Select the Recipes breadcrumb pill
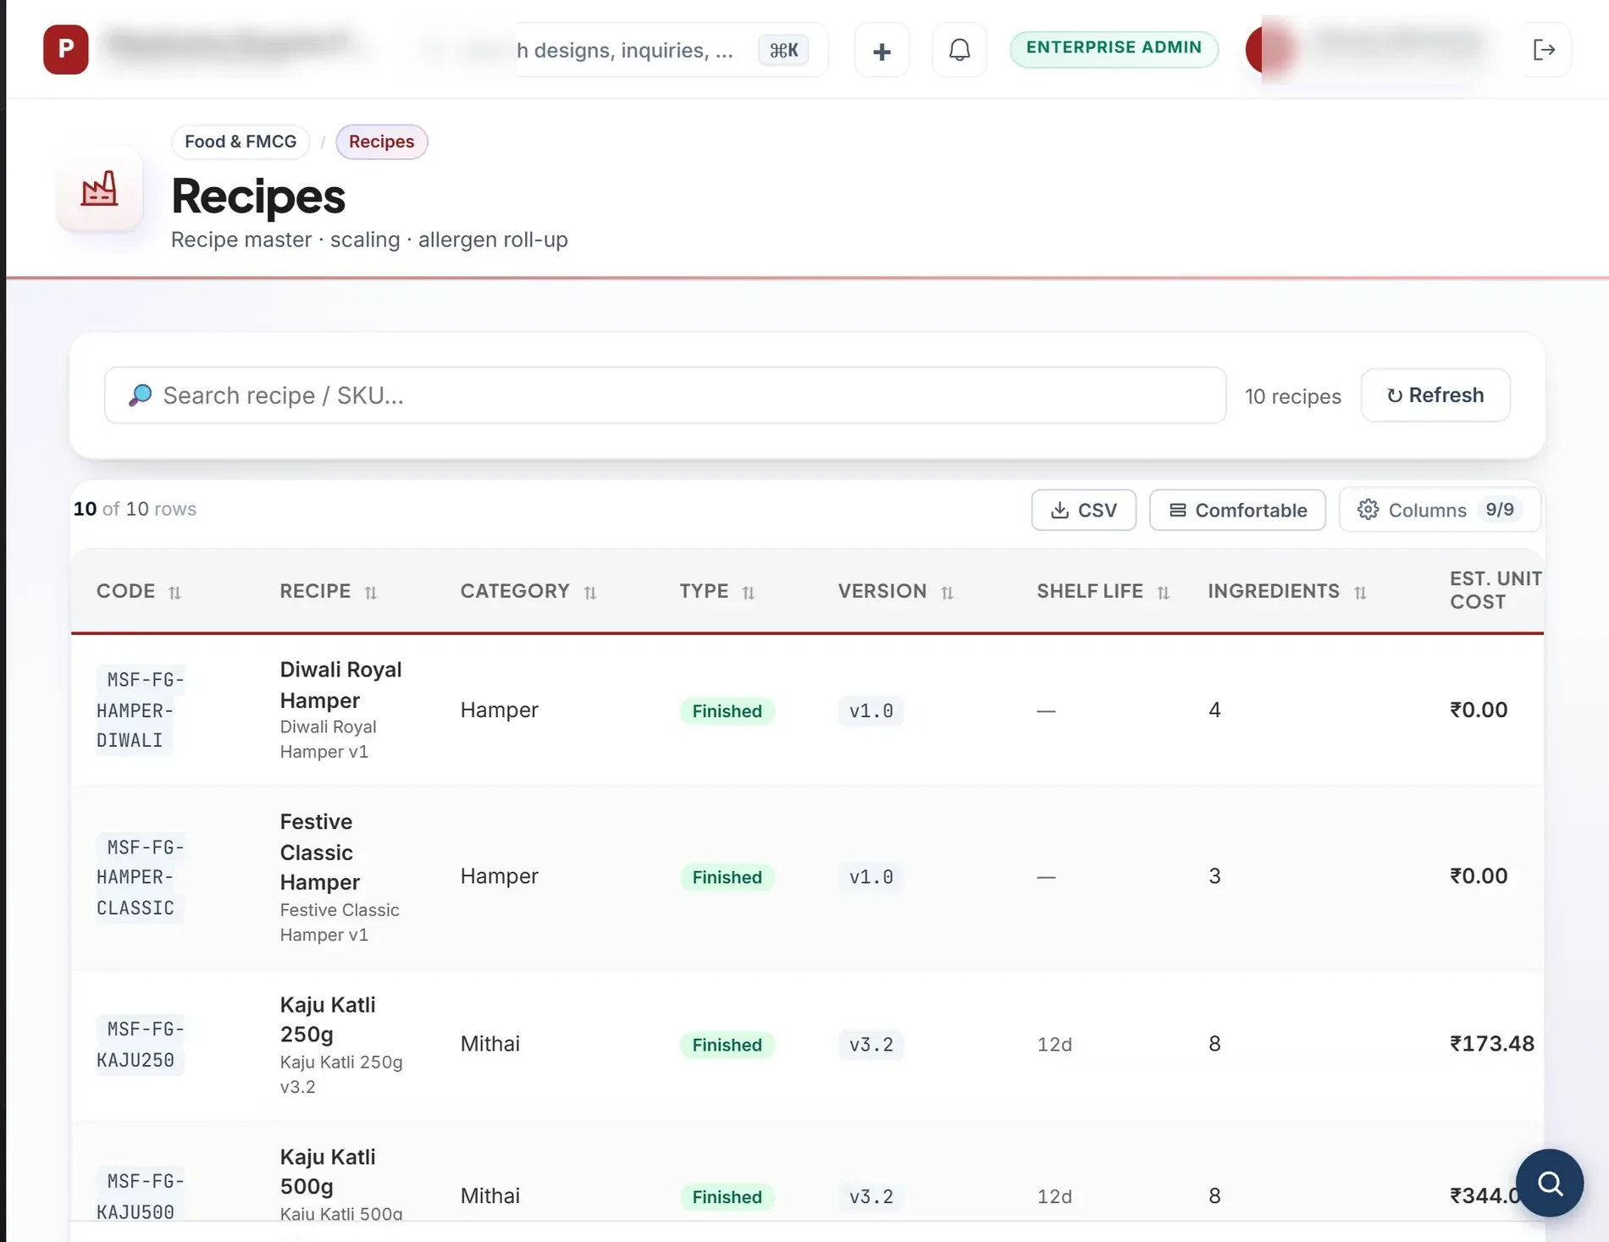 tap(382, 141)
